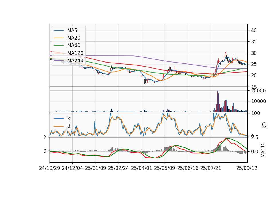
Task: Click the price axis value 20
Action: click(254, 75)
